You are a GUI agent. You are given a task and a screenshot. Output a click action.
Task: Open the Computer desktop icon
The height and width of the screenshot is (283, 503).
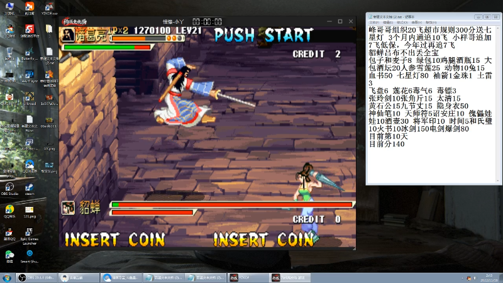tap(9, 9)
